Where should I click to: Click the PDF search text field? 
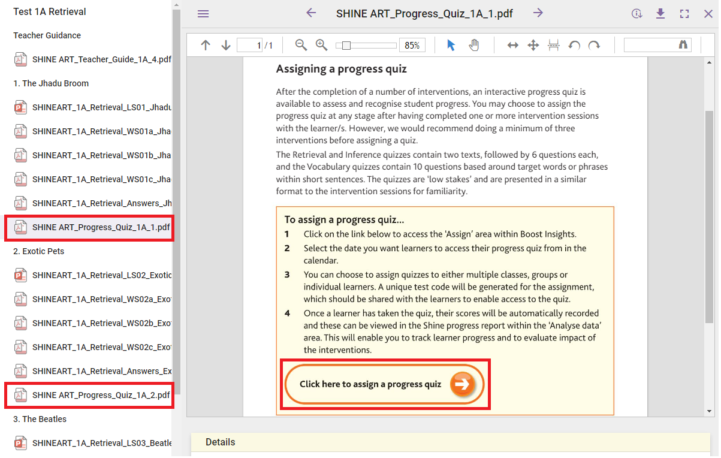[x=650, y=45]
